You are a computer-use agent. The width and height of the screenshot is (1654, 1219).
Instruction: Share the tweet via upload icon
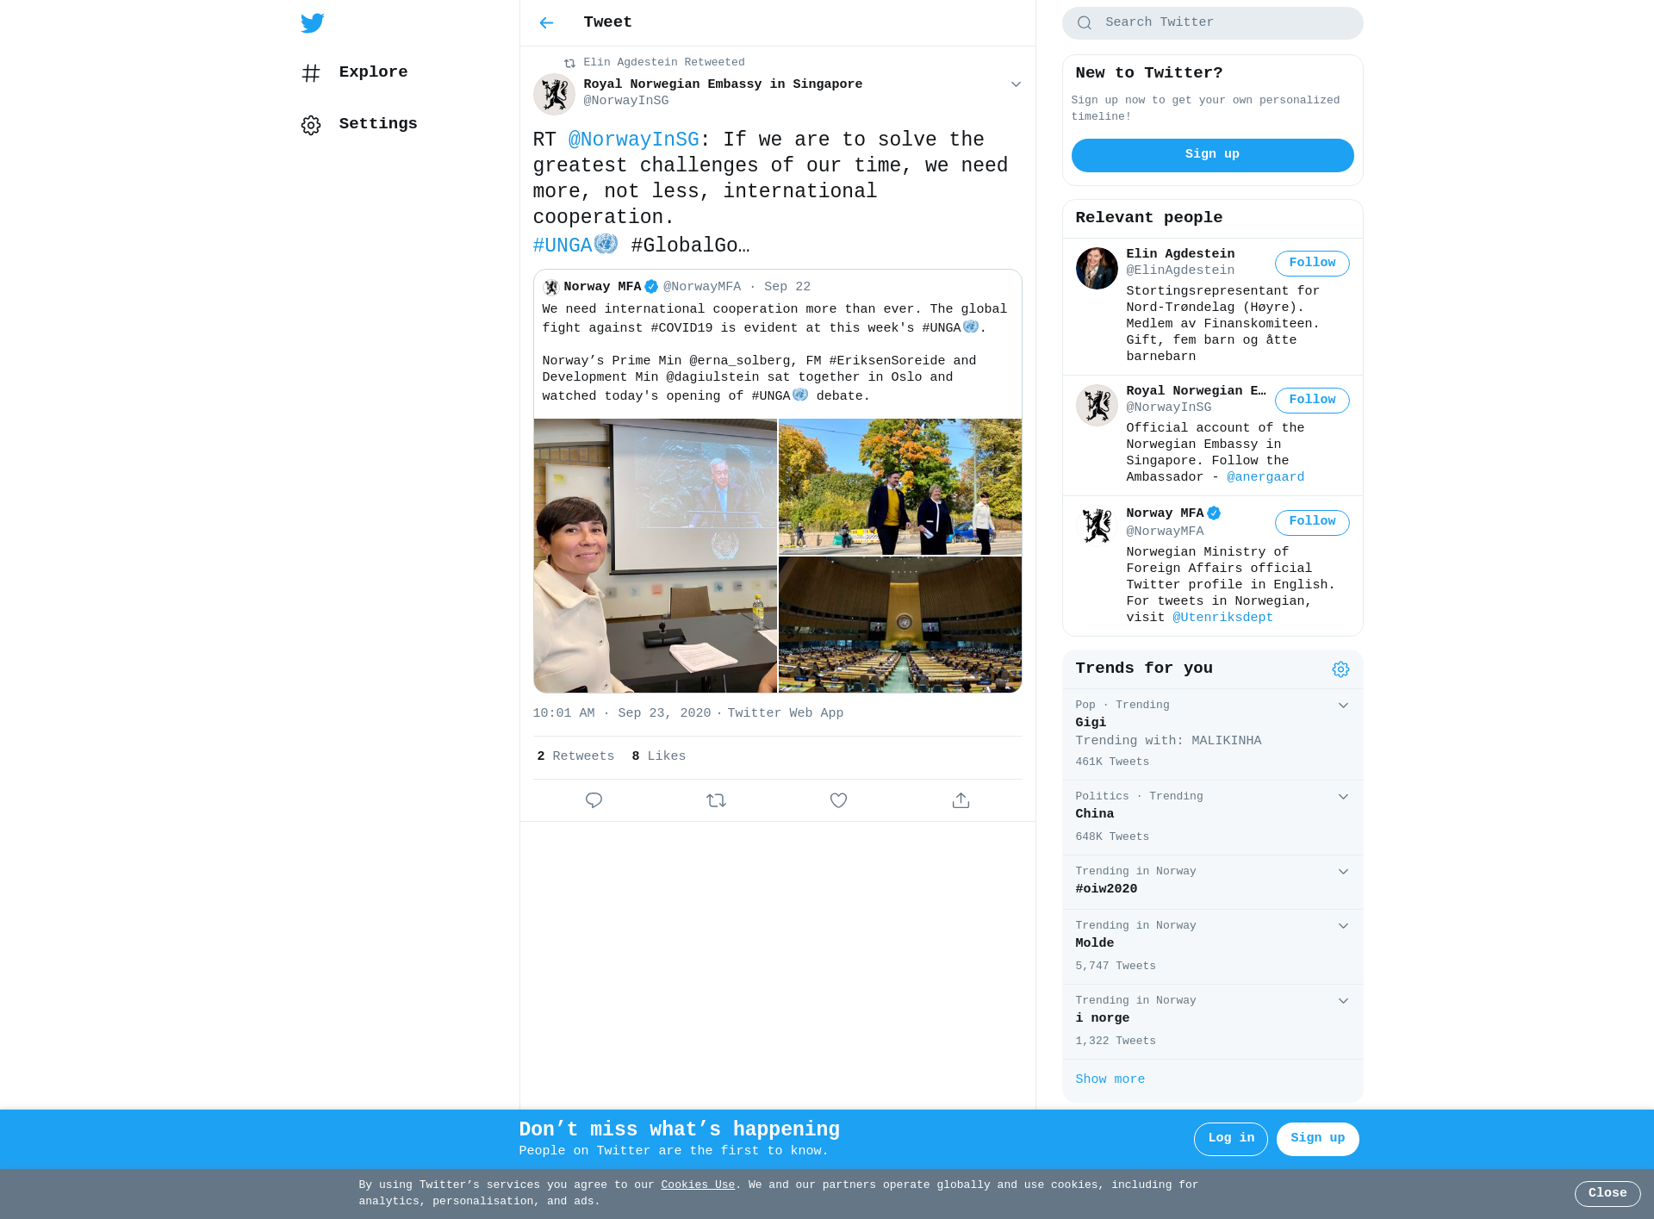(x=961, y=800)
